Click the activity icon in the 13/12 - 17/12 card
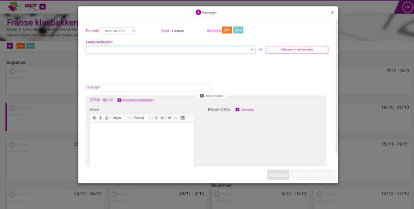414x209 pixels. coord(320,194)
